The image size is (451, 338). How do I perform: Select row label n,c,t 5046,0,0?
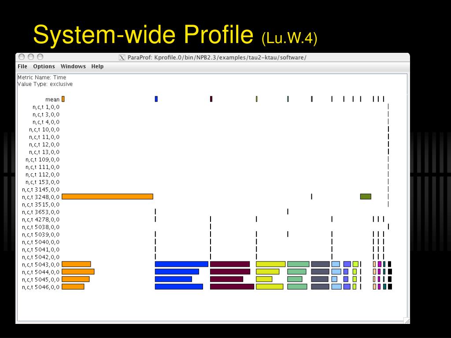pyautogui.click(x=41, y=287)
